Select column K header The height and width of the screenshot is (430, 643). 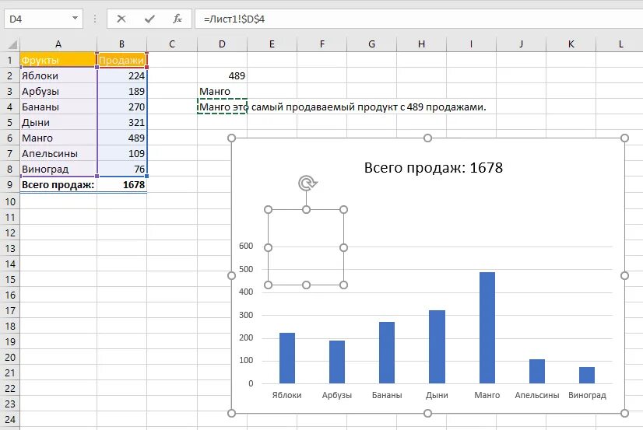[x=571, y=44]
